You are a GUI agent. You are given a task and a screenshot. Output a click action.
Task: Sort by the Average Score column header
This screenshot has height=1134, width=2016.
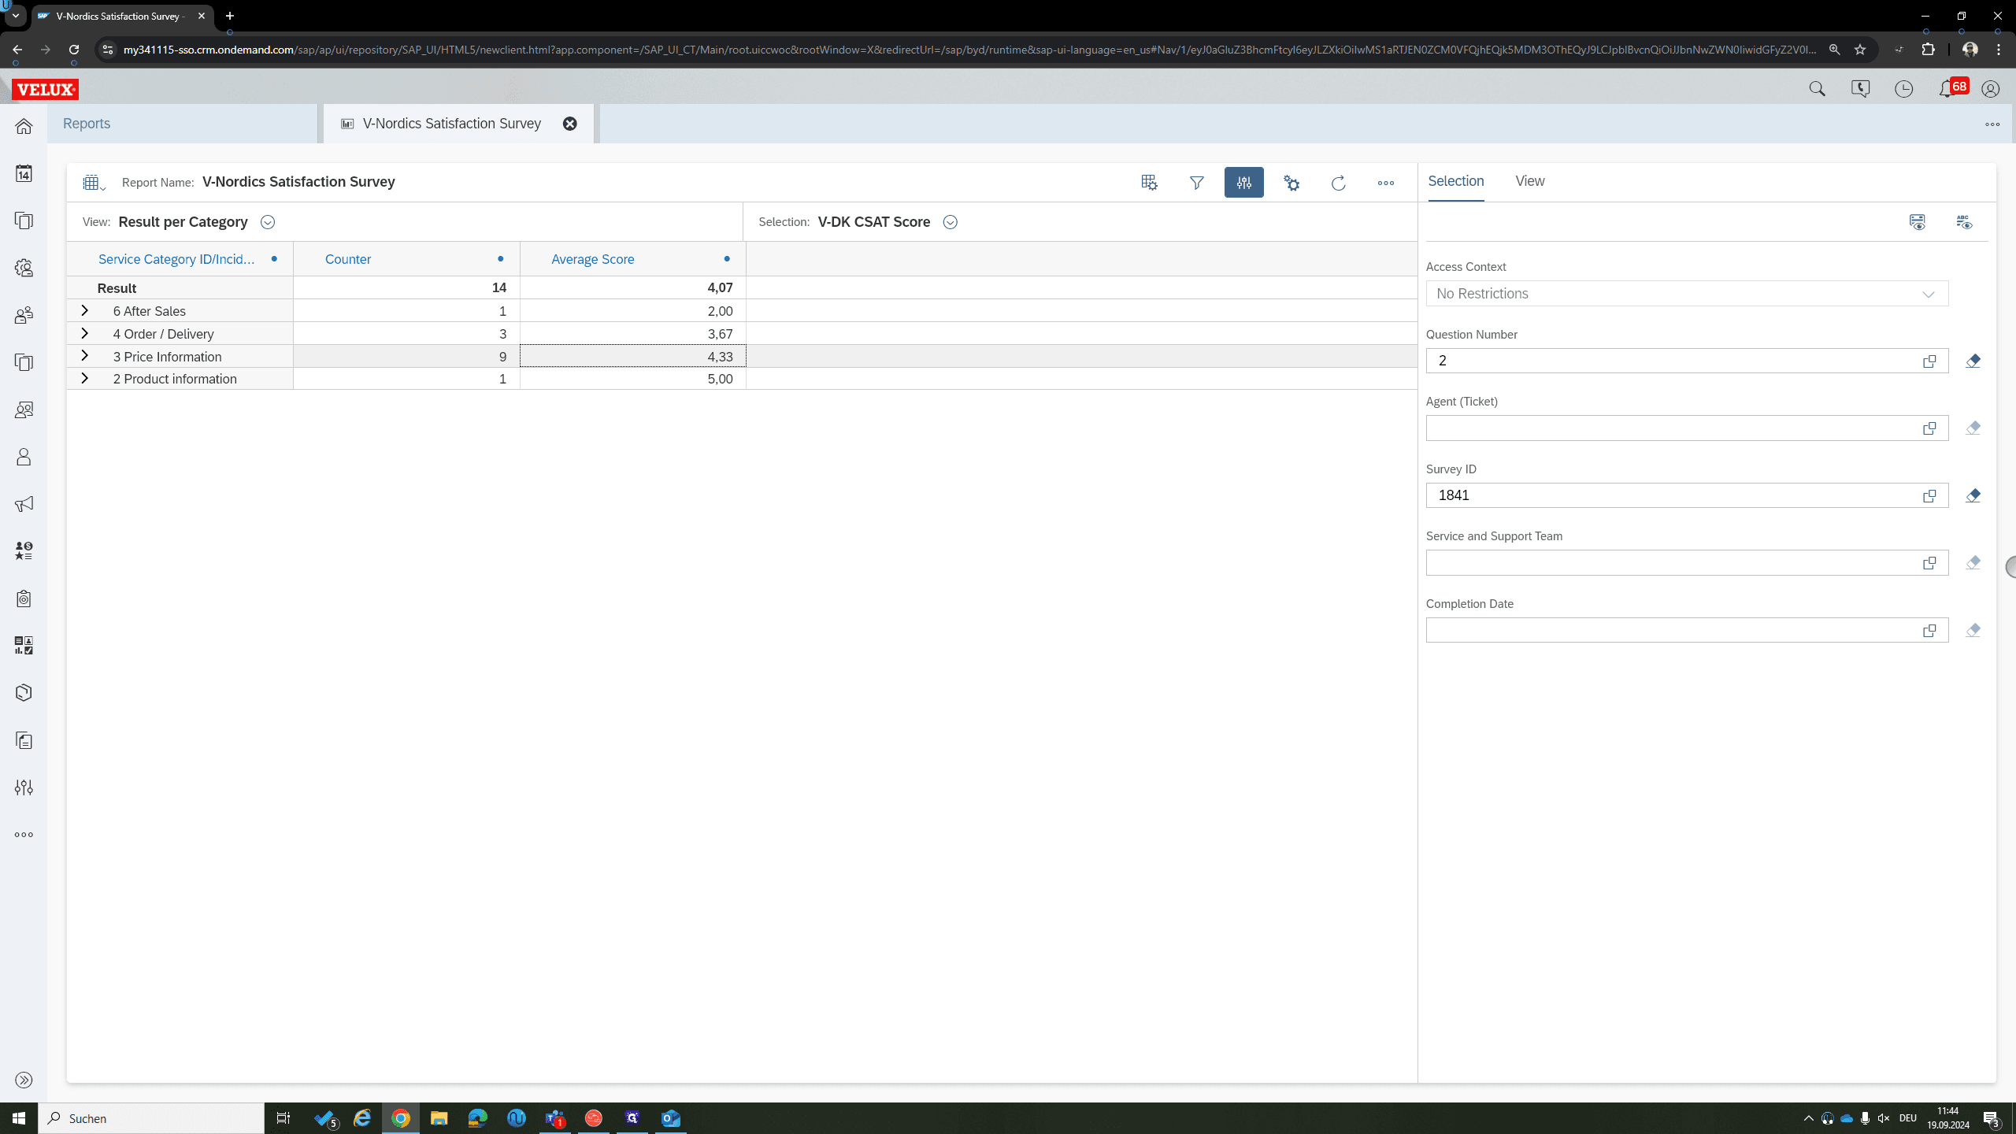(x=592, y=259)
